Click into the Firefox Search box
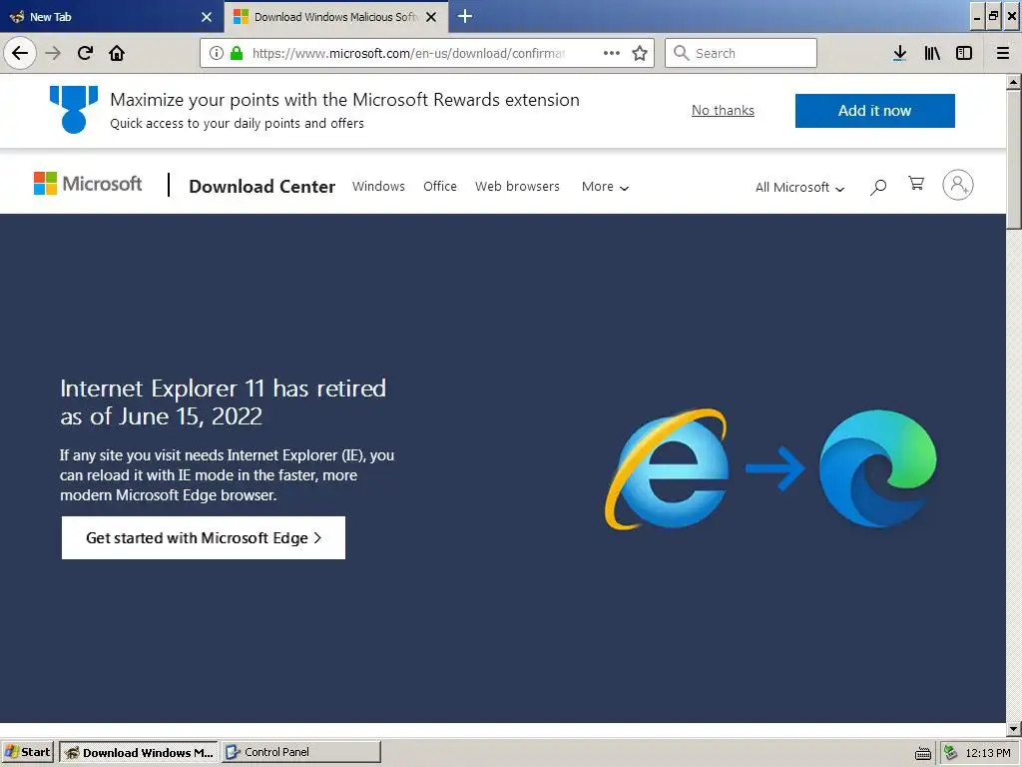The height and width of the screenshot is (767, 1022). point(742,53)
